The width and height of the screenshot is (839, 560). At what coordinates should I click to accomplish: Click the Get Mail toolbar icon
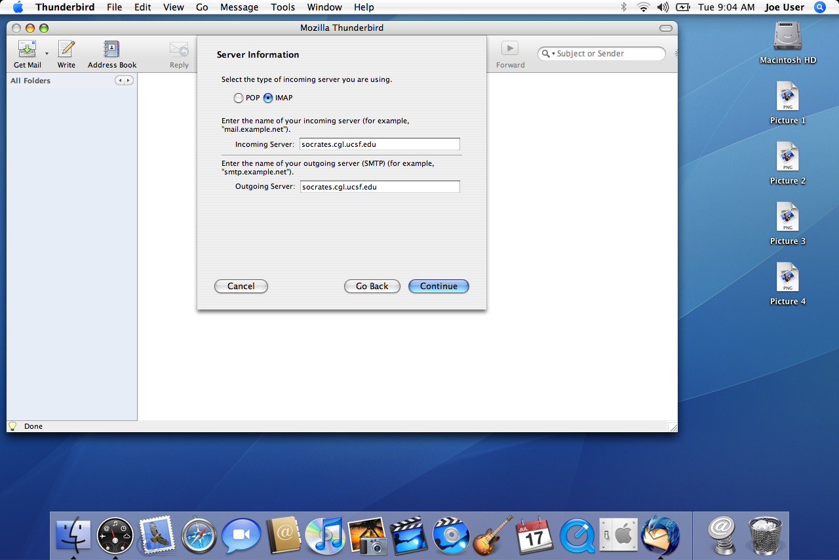(28, 50)
